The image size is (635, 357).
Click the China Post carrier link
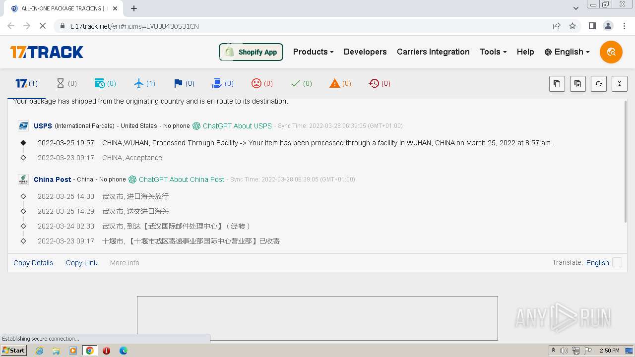[53, 179]
